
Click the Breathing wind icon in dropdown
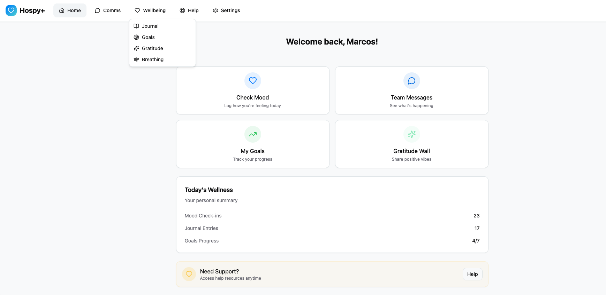coord(136,59)
